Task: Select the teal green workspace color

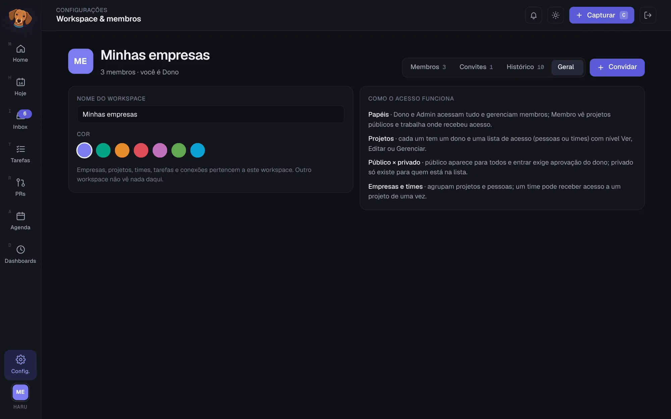Action: point(103,150)
